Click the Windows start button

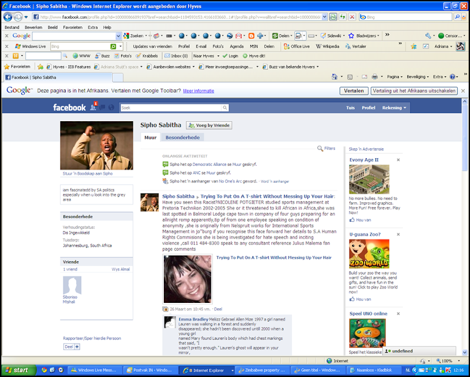click(x=19, y=370)
